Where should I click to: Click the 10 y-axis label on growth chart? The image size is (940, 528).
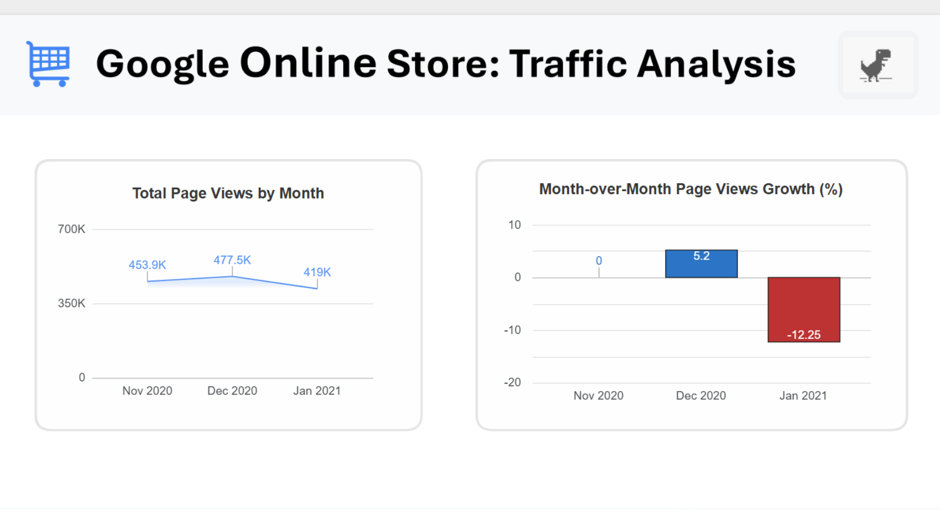515,225
